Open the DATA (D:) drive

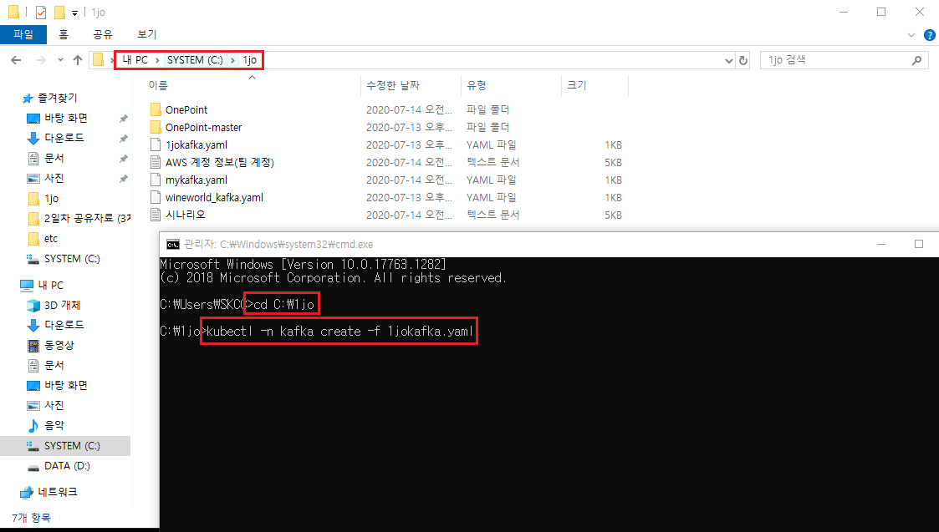click(67, 465)
